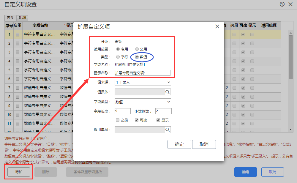Click the search icon in 适用单据 field
The height and width of the screenshot is (183, 297).
coord(168,130)
